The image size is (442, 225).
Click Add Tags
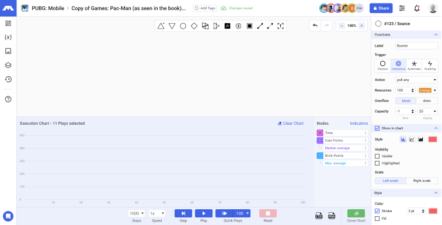point(205,8)
